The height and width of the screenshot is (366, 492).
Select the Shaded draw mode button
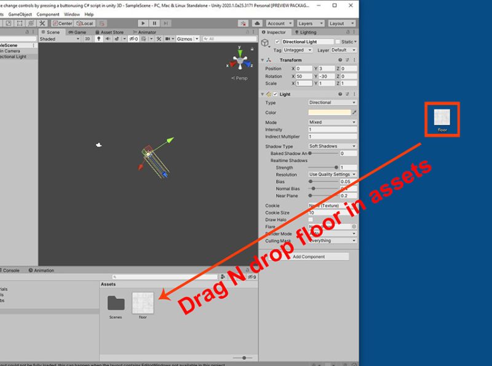coord(58,39)
